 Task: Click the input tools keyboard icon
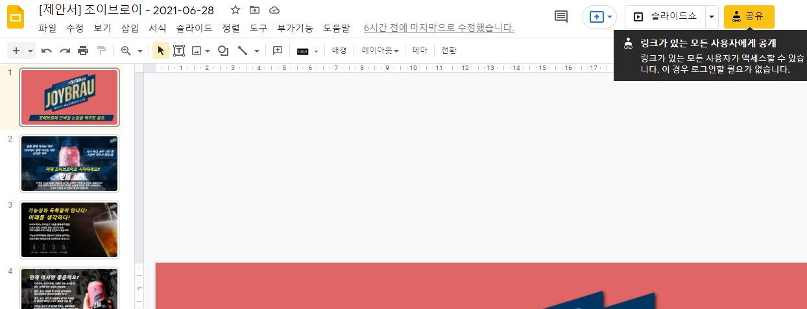(302, 51)
